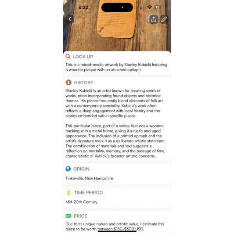Tap the LOOK UP section heading

click(x=83, y=57)
